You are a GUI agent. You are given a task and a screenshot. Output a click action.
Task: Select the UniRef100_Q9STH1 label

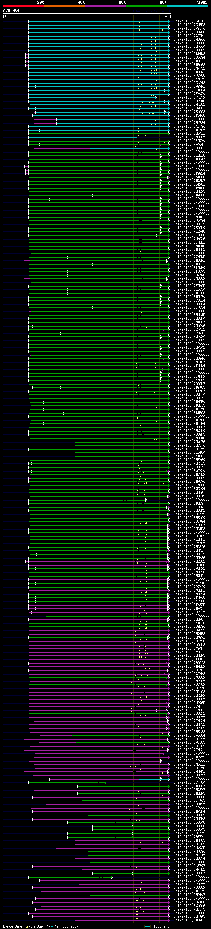[189, 36]
